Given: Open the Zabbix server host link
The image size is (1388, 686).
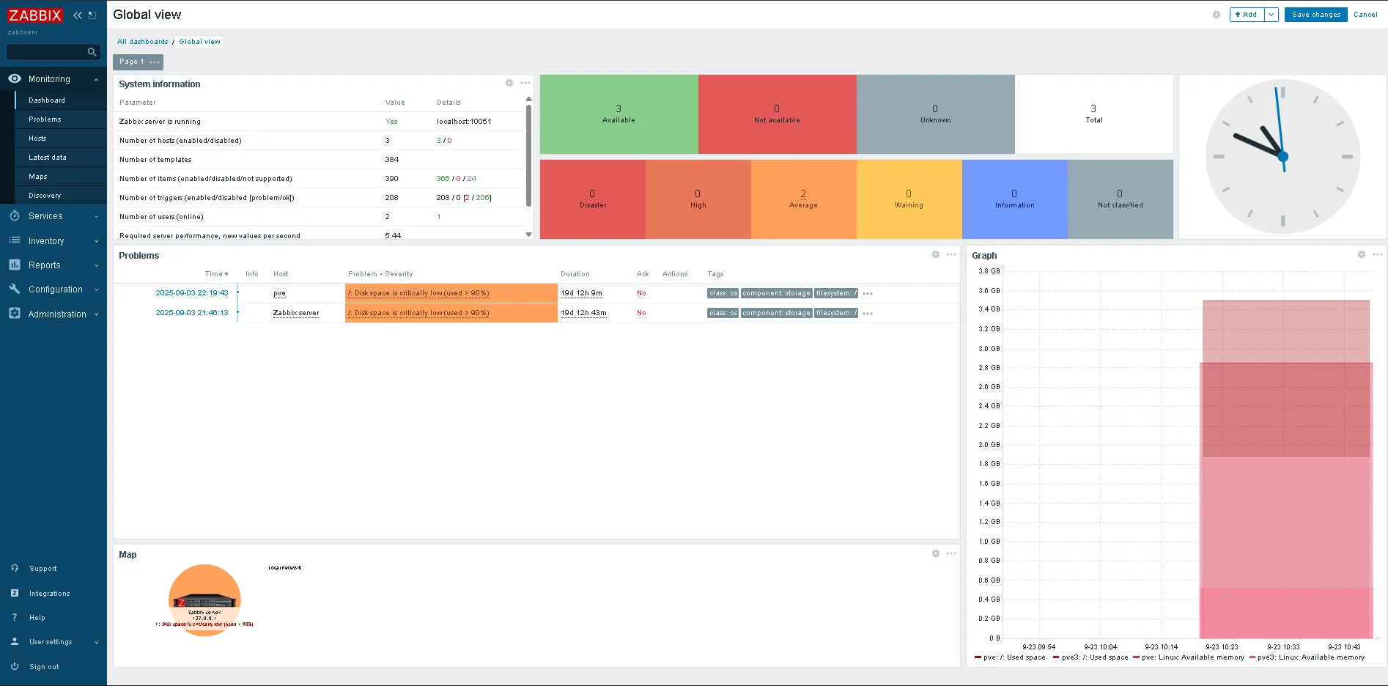Looking at the screenshot, I should click(x=296, y=313).
